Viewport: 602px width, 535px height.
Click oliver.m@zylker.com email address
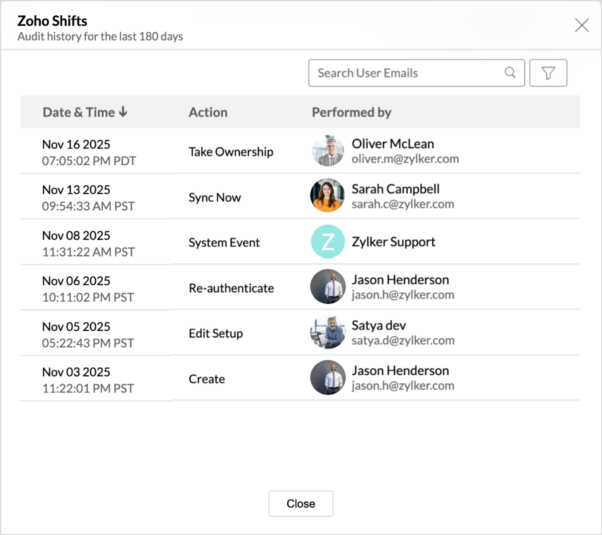[x=405, y=159]
